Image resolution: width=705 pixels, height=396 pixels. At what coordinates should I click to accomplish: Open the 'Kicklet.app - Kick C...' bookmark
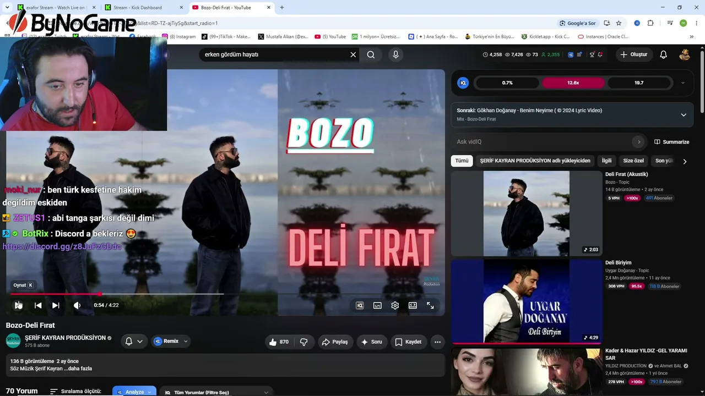(x=545, y=37)
